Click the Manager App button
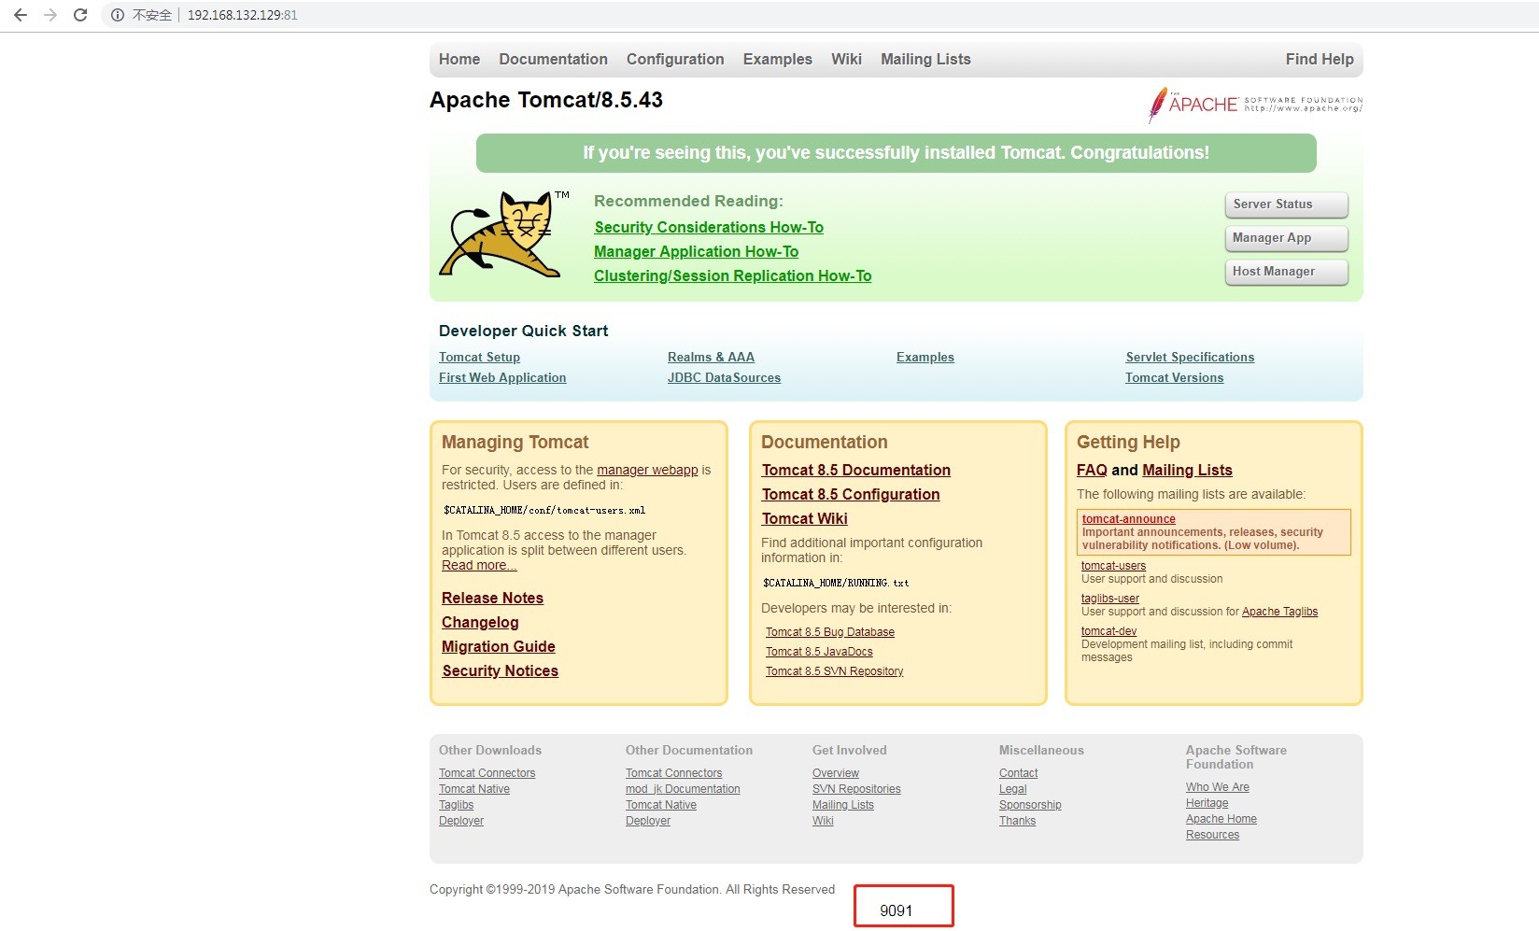This screenshot has height=931, width=1539. point(1286,238)
